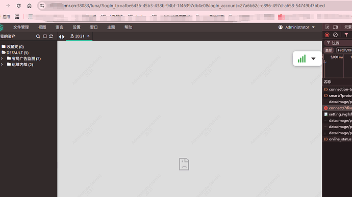Open the DevTools device toolbar icon
Image resolution: width=352 pixels, height=197 pixels.
point(335,27)
